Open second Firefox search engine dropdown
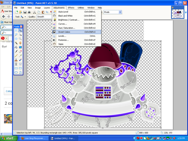Screen dimensions: 188x141 coord(4,33)
